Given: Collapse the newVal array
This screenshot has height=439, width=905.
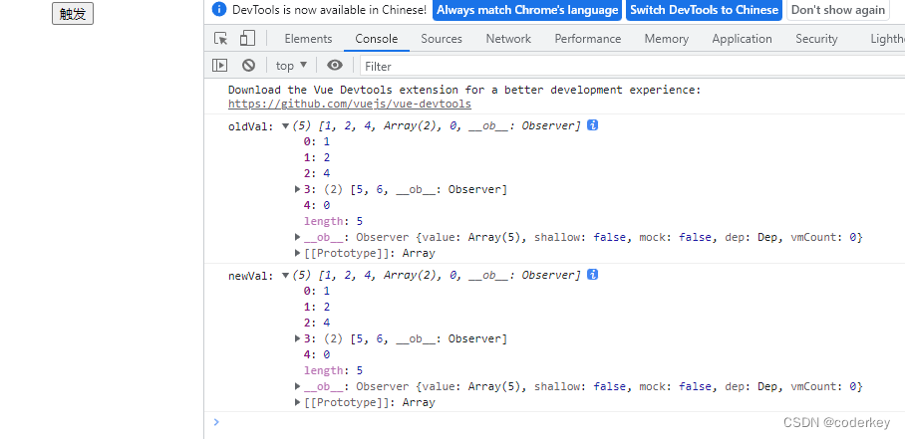Looking at the screenshot, I should 285,276.
